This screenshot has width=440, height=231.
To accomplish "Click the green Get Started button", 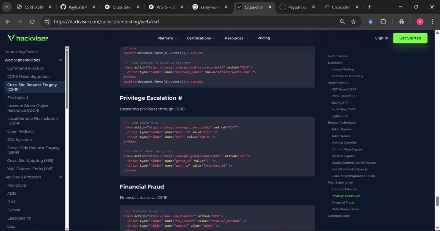I will tap(410, 38).
